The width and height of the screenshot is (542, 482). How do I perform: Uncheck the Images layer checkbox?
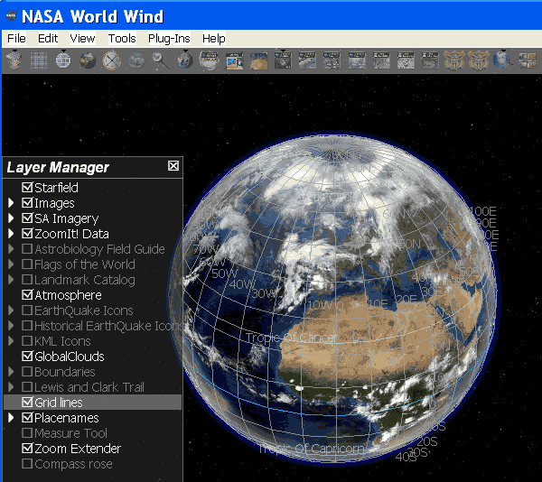click(x=27, y=203)
